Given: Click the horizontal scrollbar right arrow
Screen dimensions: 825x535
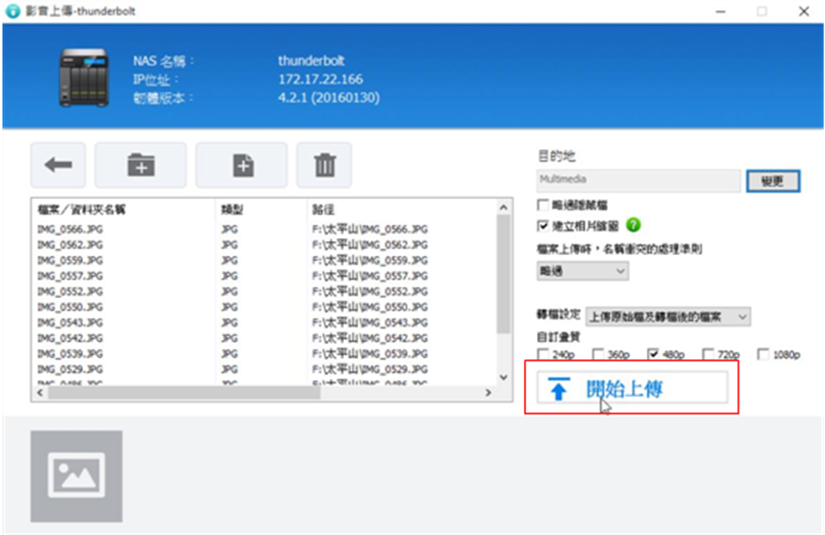Looking at the screenshot, I should point(488,392).
